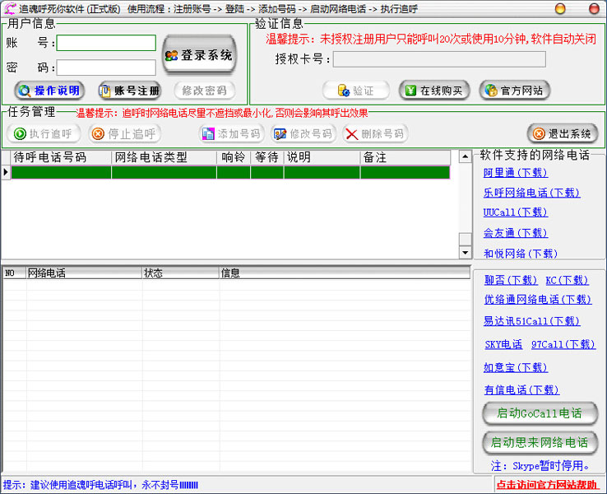Focus the 密码 password input field
The width and height of the screenshot is (607, 494).
click(106, 68)
